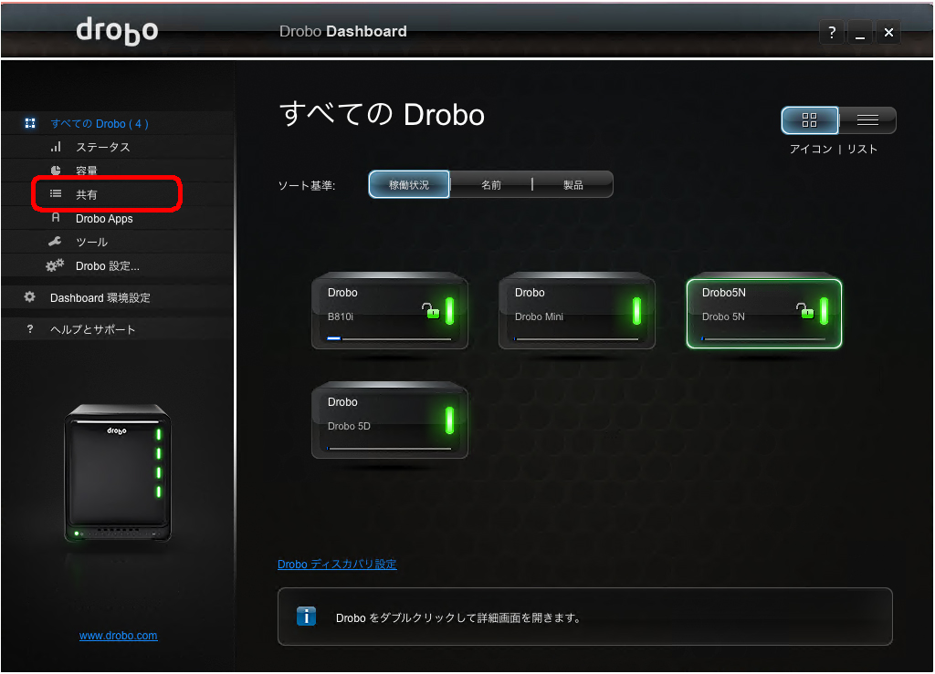Sort devices by 名前
The width and height of the screenshot is (935, 674).
tap(490, 184)
